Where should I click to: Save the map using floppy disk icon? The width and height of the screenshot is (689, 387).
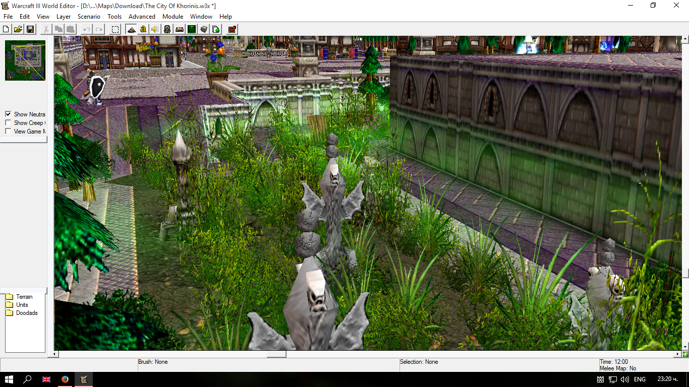tap(30, 29)
